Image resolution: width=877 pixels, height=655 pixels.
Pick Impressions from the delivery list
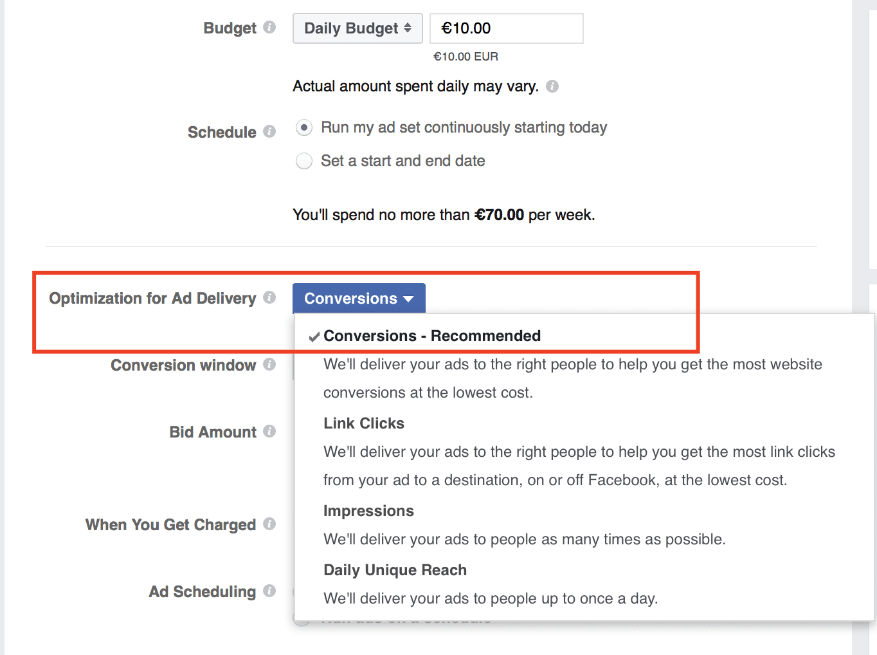[368, 511]
